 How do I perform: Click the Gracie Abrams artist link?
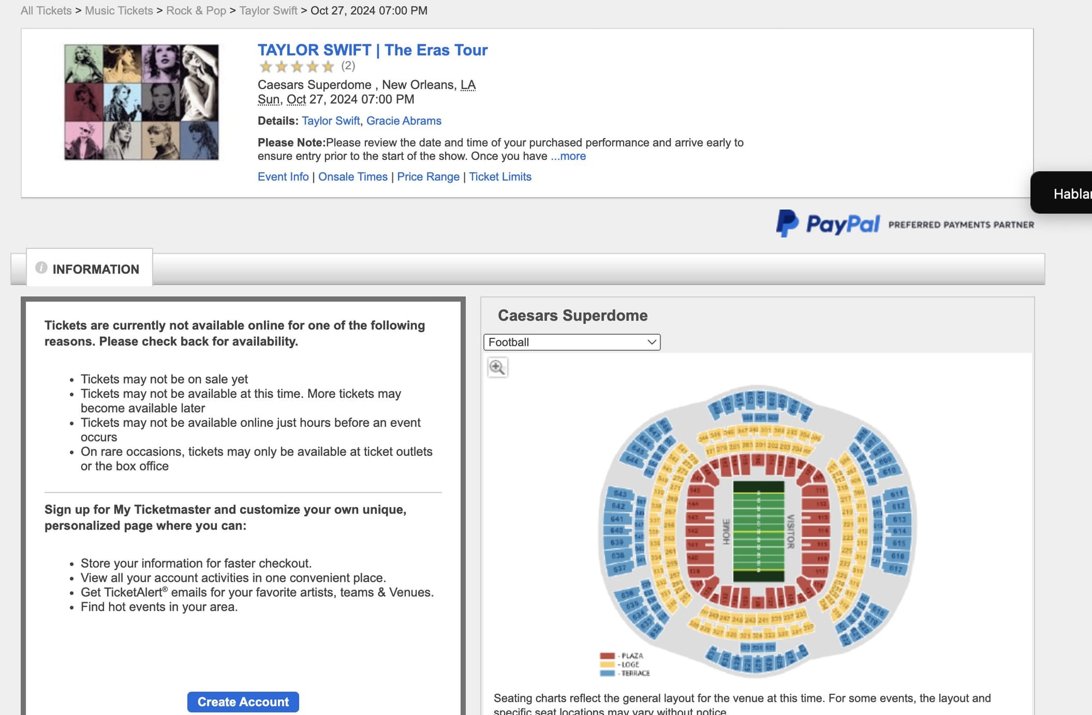(403, 121)
